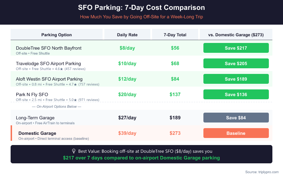Click the Save $205 button
The width and height of the screenshot is (283, 176).
(236, 63)
